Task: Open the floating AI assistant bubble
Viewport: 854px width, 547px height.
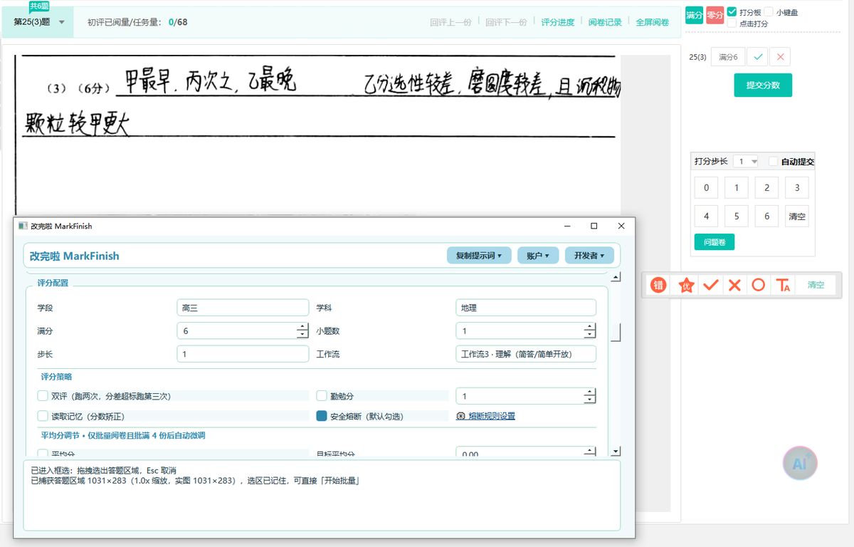Action: 800,464
